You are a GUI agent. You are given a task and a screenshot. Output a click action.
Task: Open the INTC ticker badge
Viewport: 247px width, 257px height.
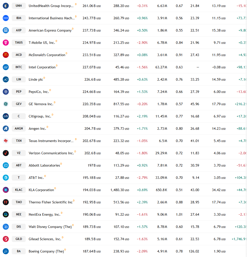point(19,67)
